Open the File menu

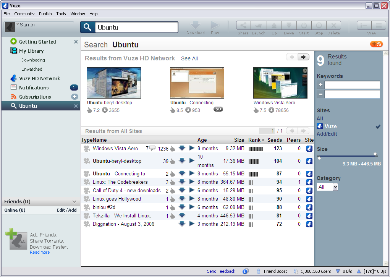pyautogui.click(x=7, y=14)
